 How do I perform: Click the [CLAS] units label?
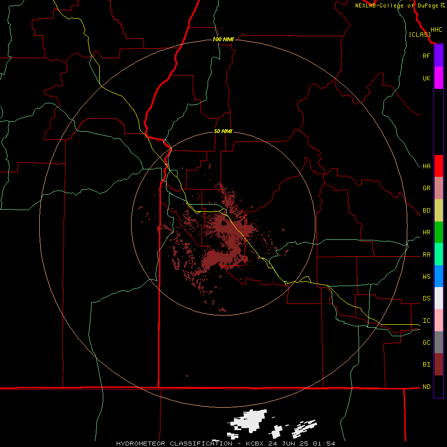click(420, 34)
